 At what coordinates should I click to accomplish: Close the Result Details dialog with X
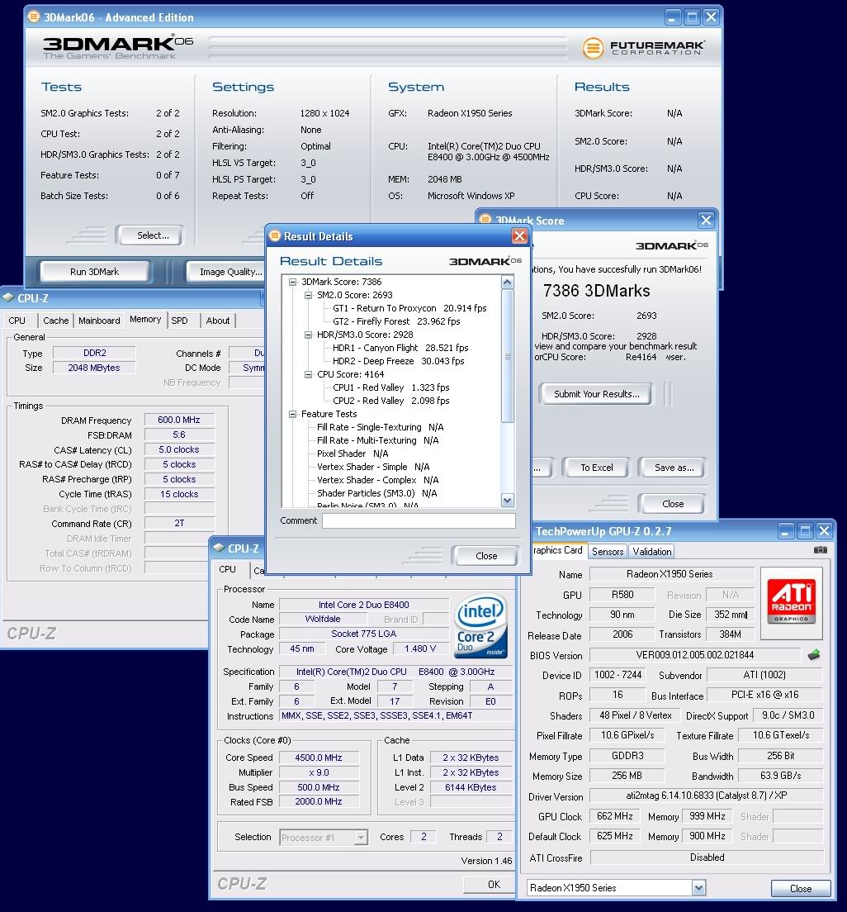519,235
